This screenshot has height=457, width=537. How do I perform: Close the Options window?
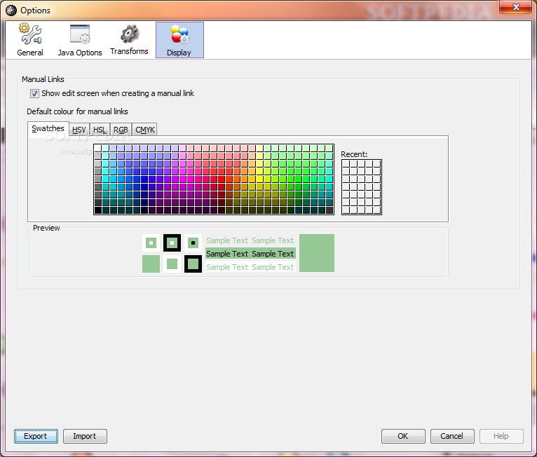[x=516, y=7]
